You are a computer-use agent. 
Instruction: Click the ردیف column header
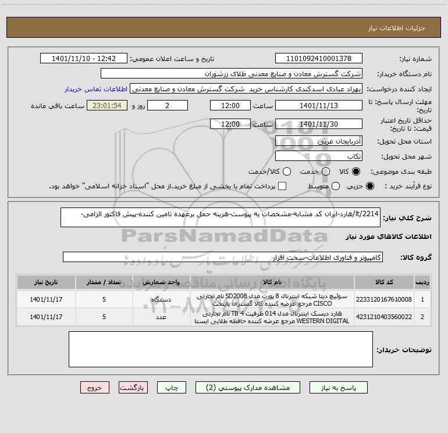[422, 282]
